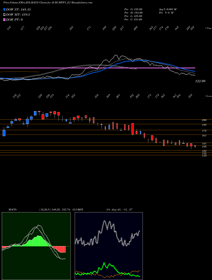
Task: Click the white DOW MT legend swatch
Action: 4,15
